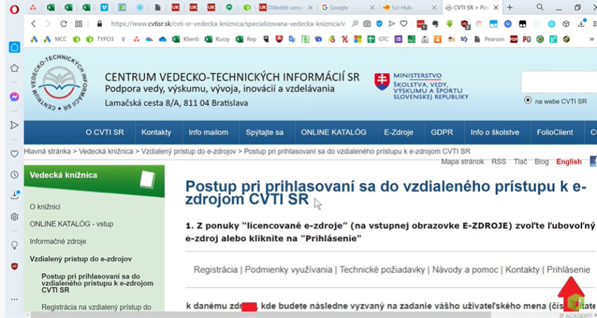Image resolution: width=597 pixels, height=318 pixels.
Task: Open new tab with plus button
Action: click(x=509, y=8)
